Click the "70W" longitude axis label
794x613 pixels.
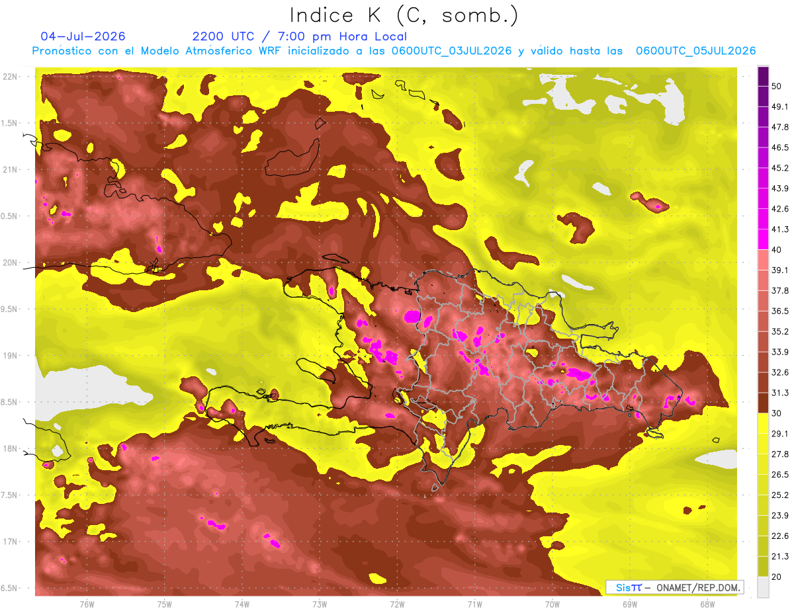click(552, 604)
